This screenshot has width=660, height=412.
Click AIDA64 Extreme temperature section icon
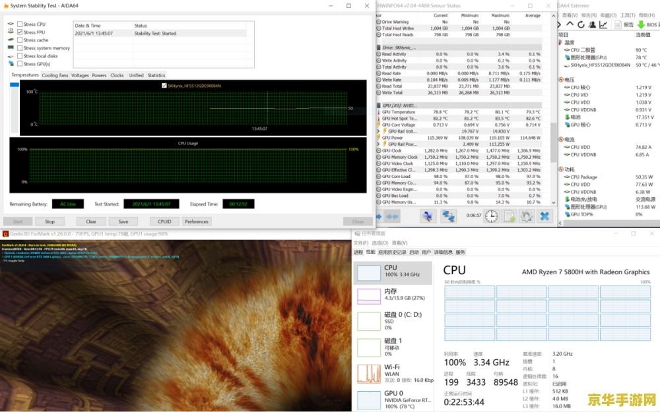click(560, 42)
